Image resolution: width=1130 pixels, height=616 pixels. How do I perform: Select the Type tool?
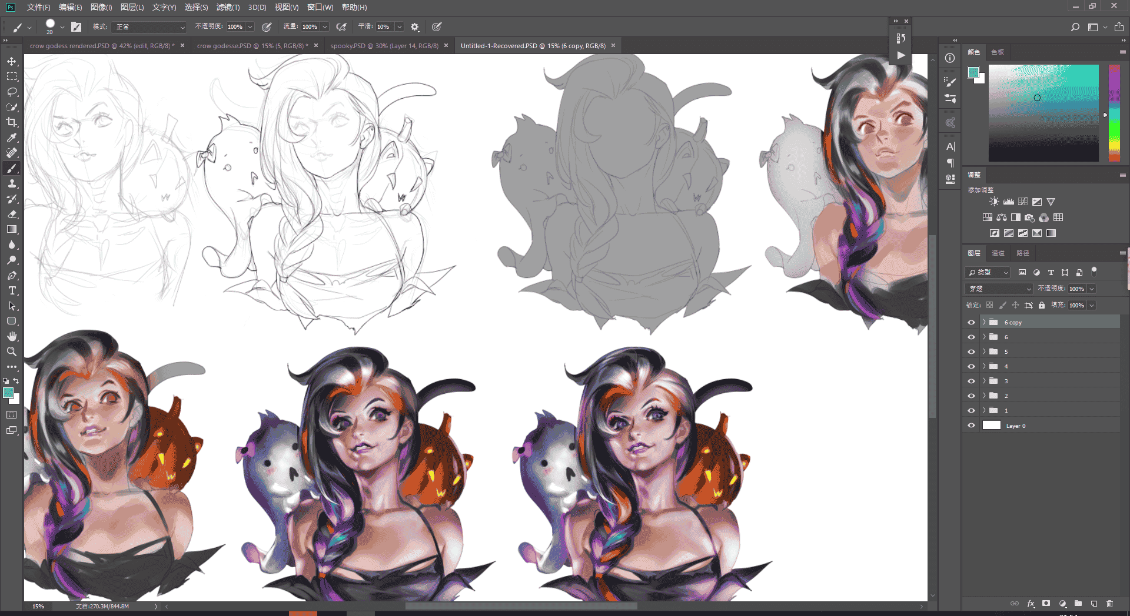(x=12, y=290)
